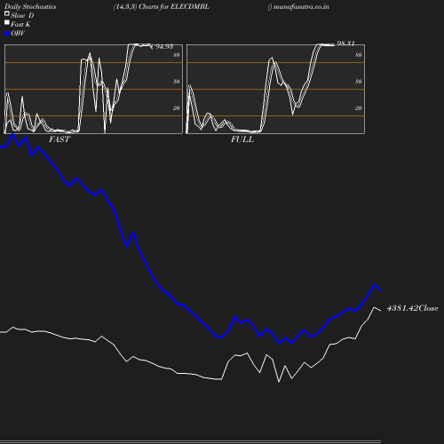Click the 20 level label in FAST chart
The height and width of the screenshot is (444, 444).
(x=177, y=108)
